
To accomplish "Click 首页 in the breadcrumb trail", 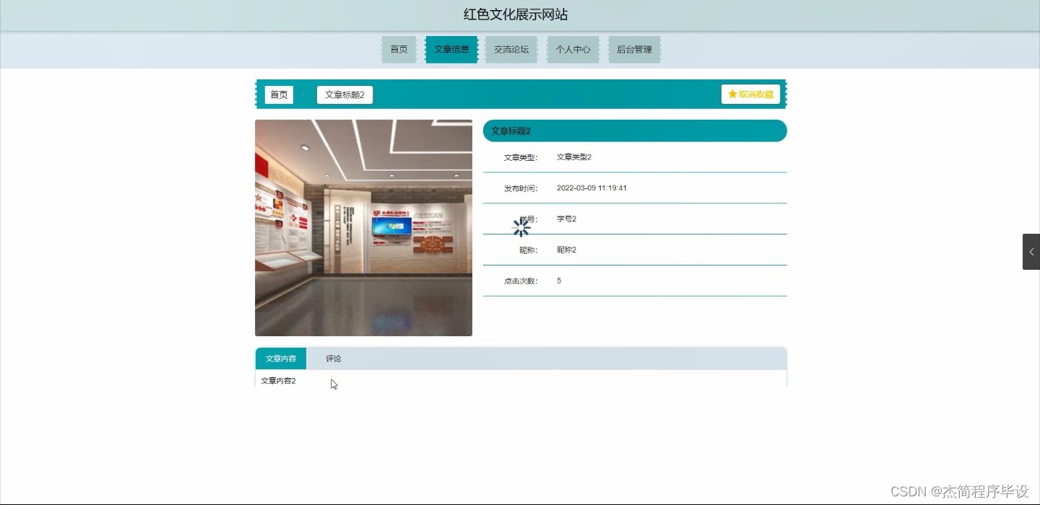I will tap(279, 94).
